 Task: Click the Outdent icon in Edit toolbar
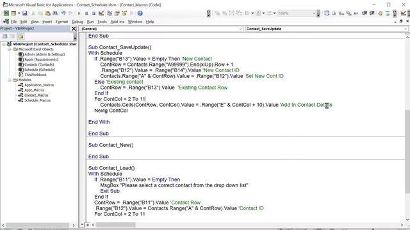click(x=372, y=13)
